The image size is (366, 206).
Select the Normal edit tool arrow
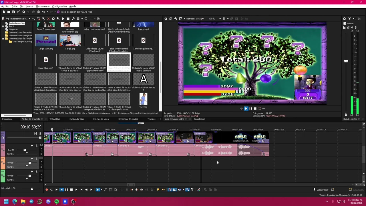coord(98,190)
